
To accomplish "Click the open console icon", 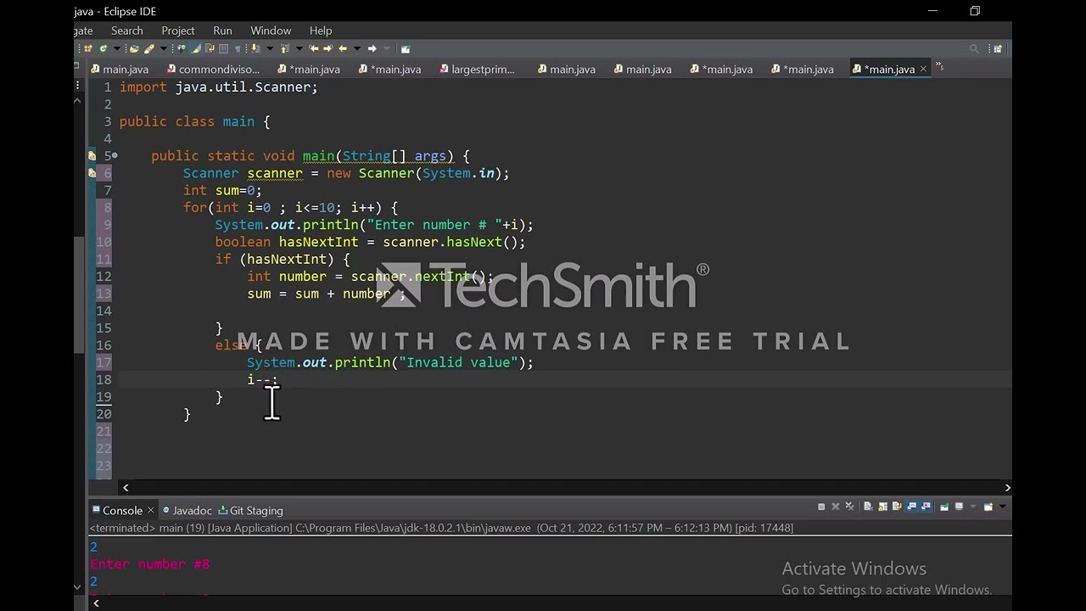I will (988, 507).
